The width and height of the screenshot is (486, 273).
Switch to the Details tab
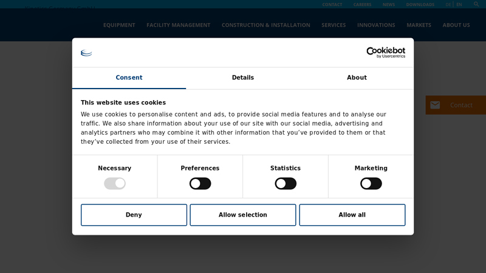[x=243, y=78]
